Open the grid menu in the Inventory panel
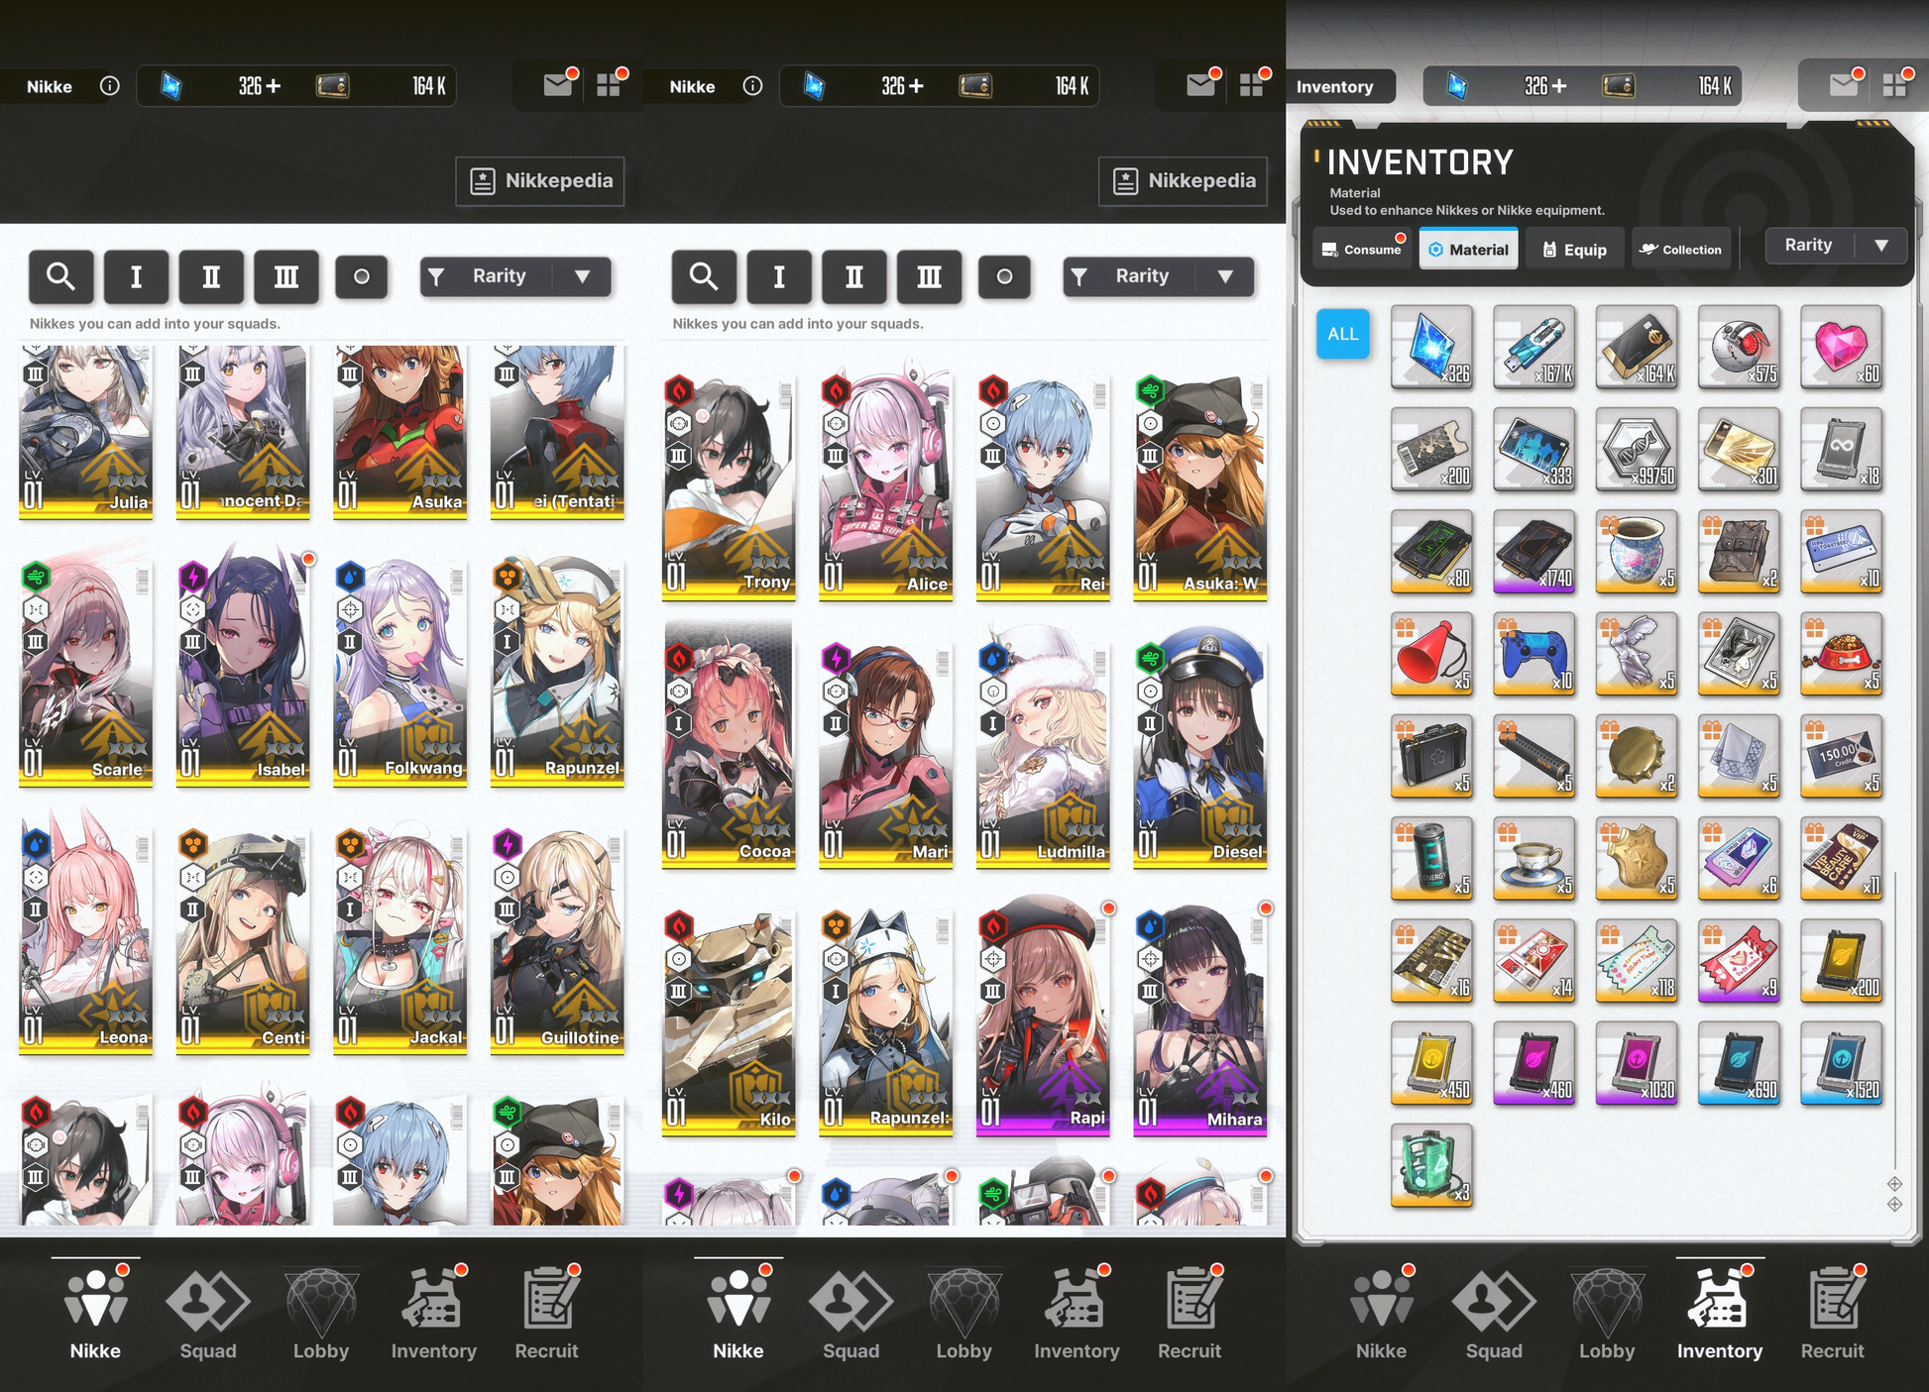Viewport: 1929px width, 1392px height. [1895, 85]
